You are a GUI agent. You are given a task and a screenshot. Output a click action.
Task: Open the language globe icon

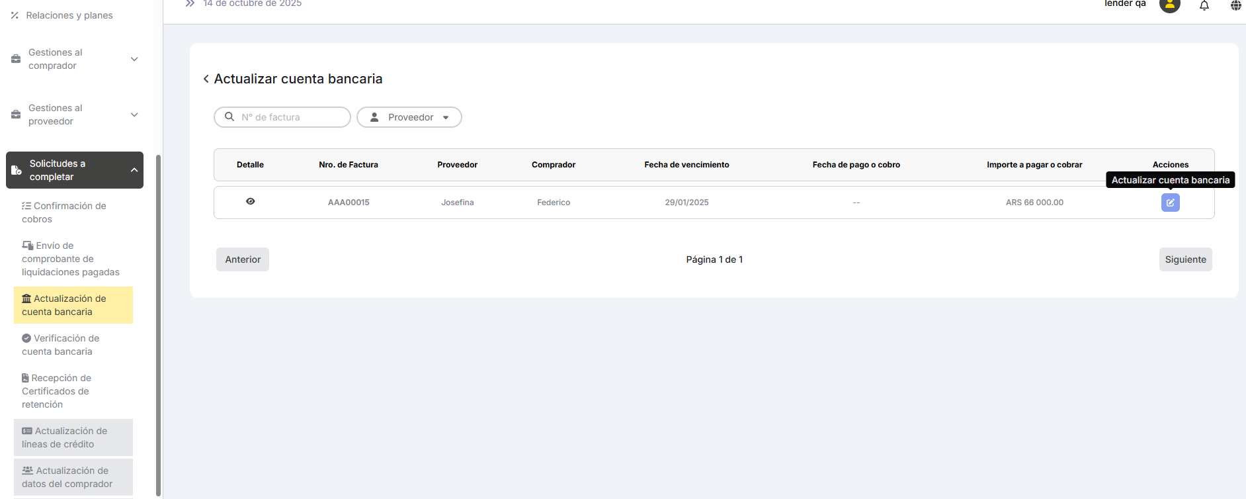click(x=1235, y=5)
